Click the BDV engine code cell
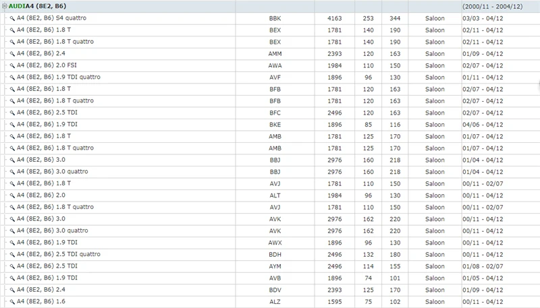Screen dimensions: 540x308 tap(275, 290)
